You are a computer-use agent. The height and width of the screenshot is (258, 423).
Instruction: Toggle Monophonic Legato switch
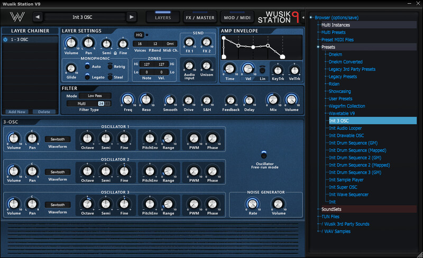click(87, 77)
